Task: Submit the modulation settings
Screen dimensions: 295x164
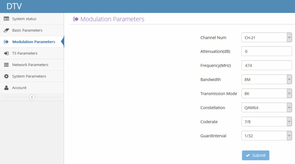Action: click(x=255, y=155)
